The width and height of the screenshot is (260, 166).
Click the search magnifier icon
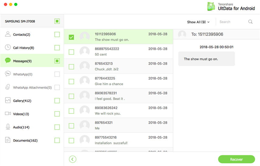click(x=250, y=22)
